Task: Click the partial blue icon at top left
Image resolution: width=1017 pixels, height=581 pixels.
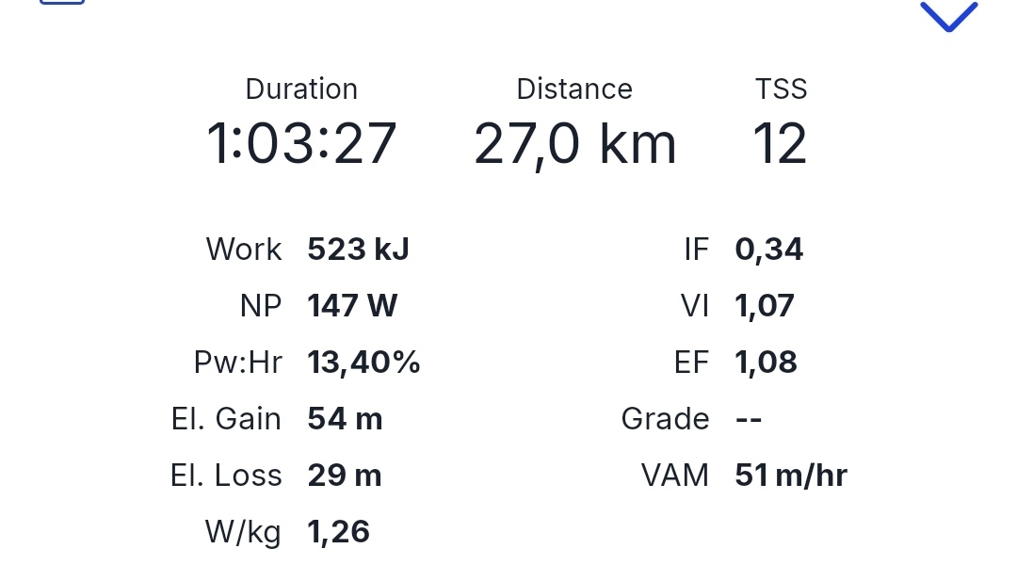Action: (62, 3)
